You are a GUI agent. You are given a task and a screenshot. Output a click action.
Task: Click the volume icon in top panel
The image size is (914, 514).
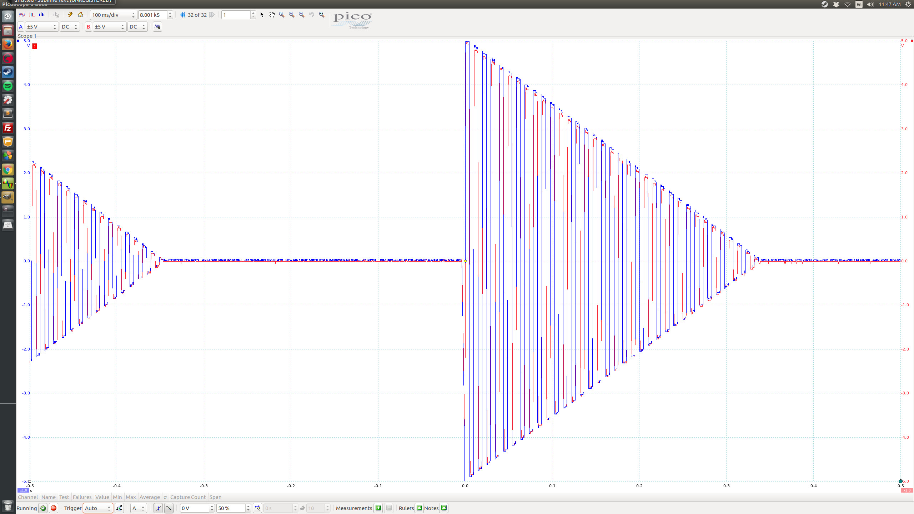point(870,4)
